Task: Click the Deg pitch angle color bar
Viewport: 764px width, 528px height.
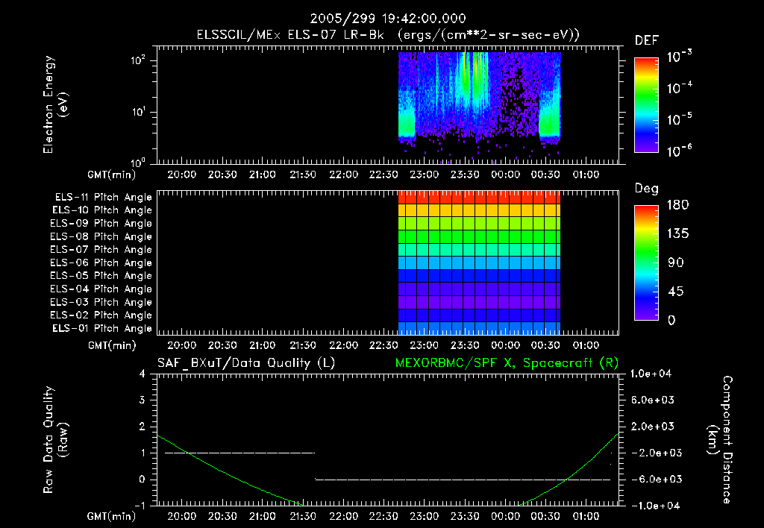Action: tap(647, 263)
